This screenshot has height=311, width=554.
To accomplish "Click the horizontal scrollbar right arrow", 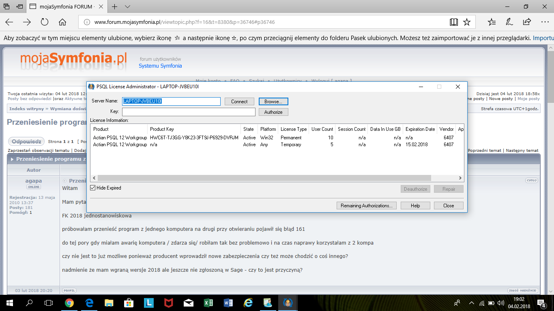I will click(460, 178).
